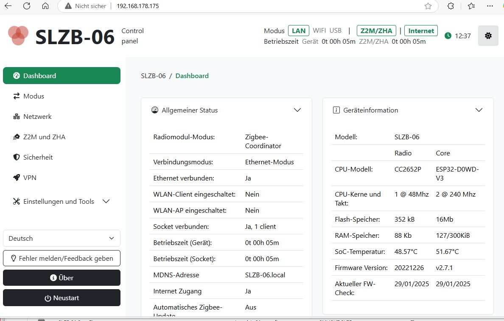This screenshot has width=504, height=321.
Task: Click the Neustart button
Action: coord(62,298)
